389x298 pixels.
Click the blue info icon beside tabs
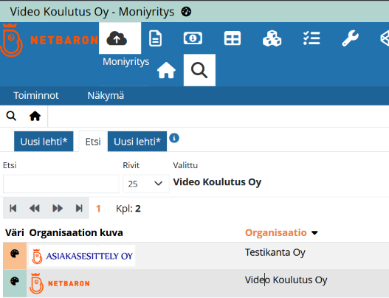(x=174, y=138)
